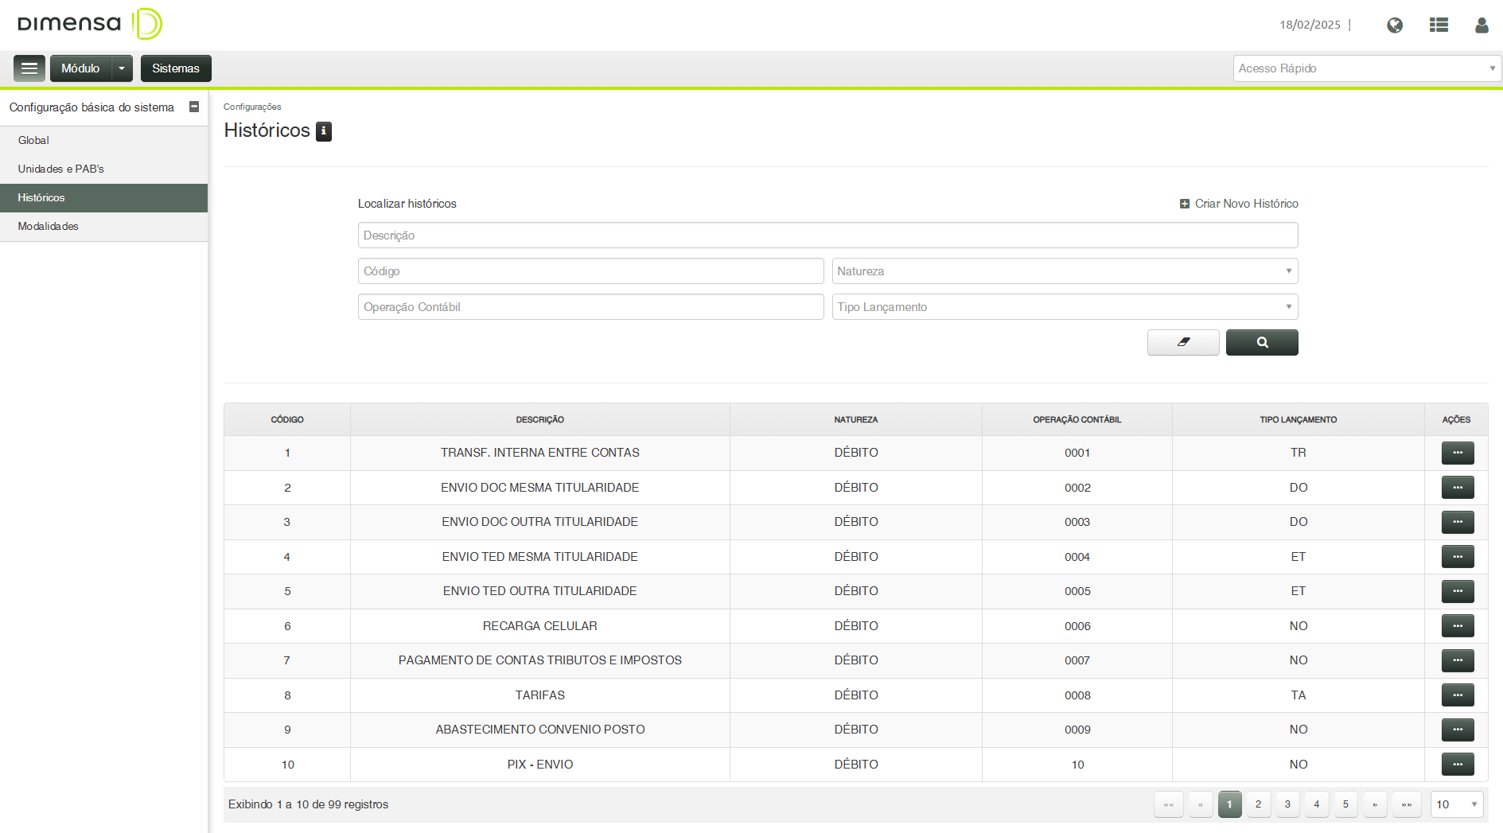The image size is (1503, 833).
Task: Click the hamburger menu icon
Action: point(29,68)
